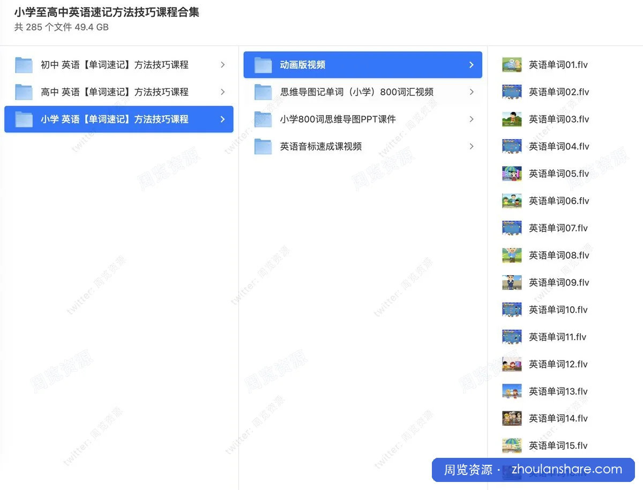Screen dimensions: 643x490
Task: Click the folder icon of 动画版视频
Action: coord(263,65)
